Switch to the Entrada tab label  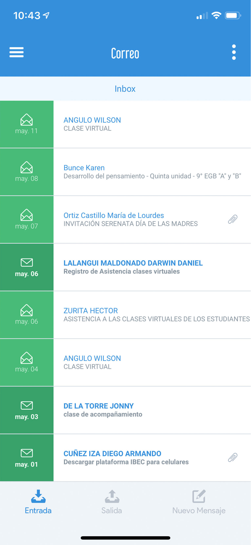pos(38,510)
